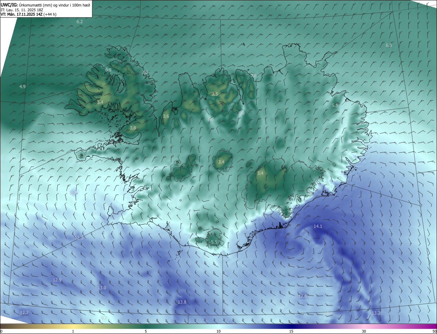The width and height of the screenshot is (437, 334).
Task: Click the 8.9 value label
Action: point(241,113)
